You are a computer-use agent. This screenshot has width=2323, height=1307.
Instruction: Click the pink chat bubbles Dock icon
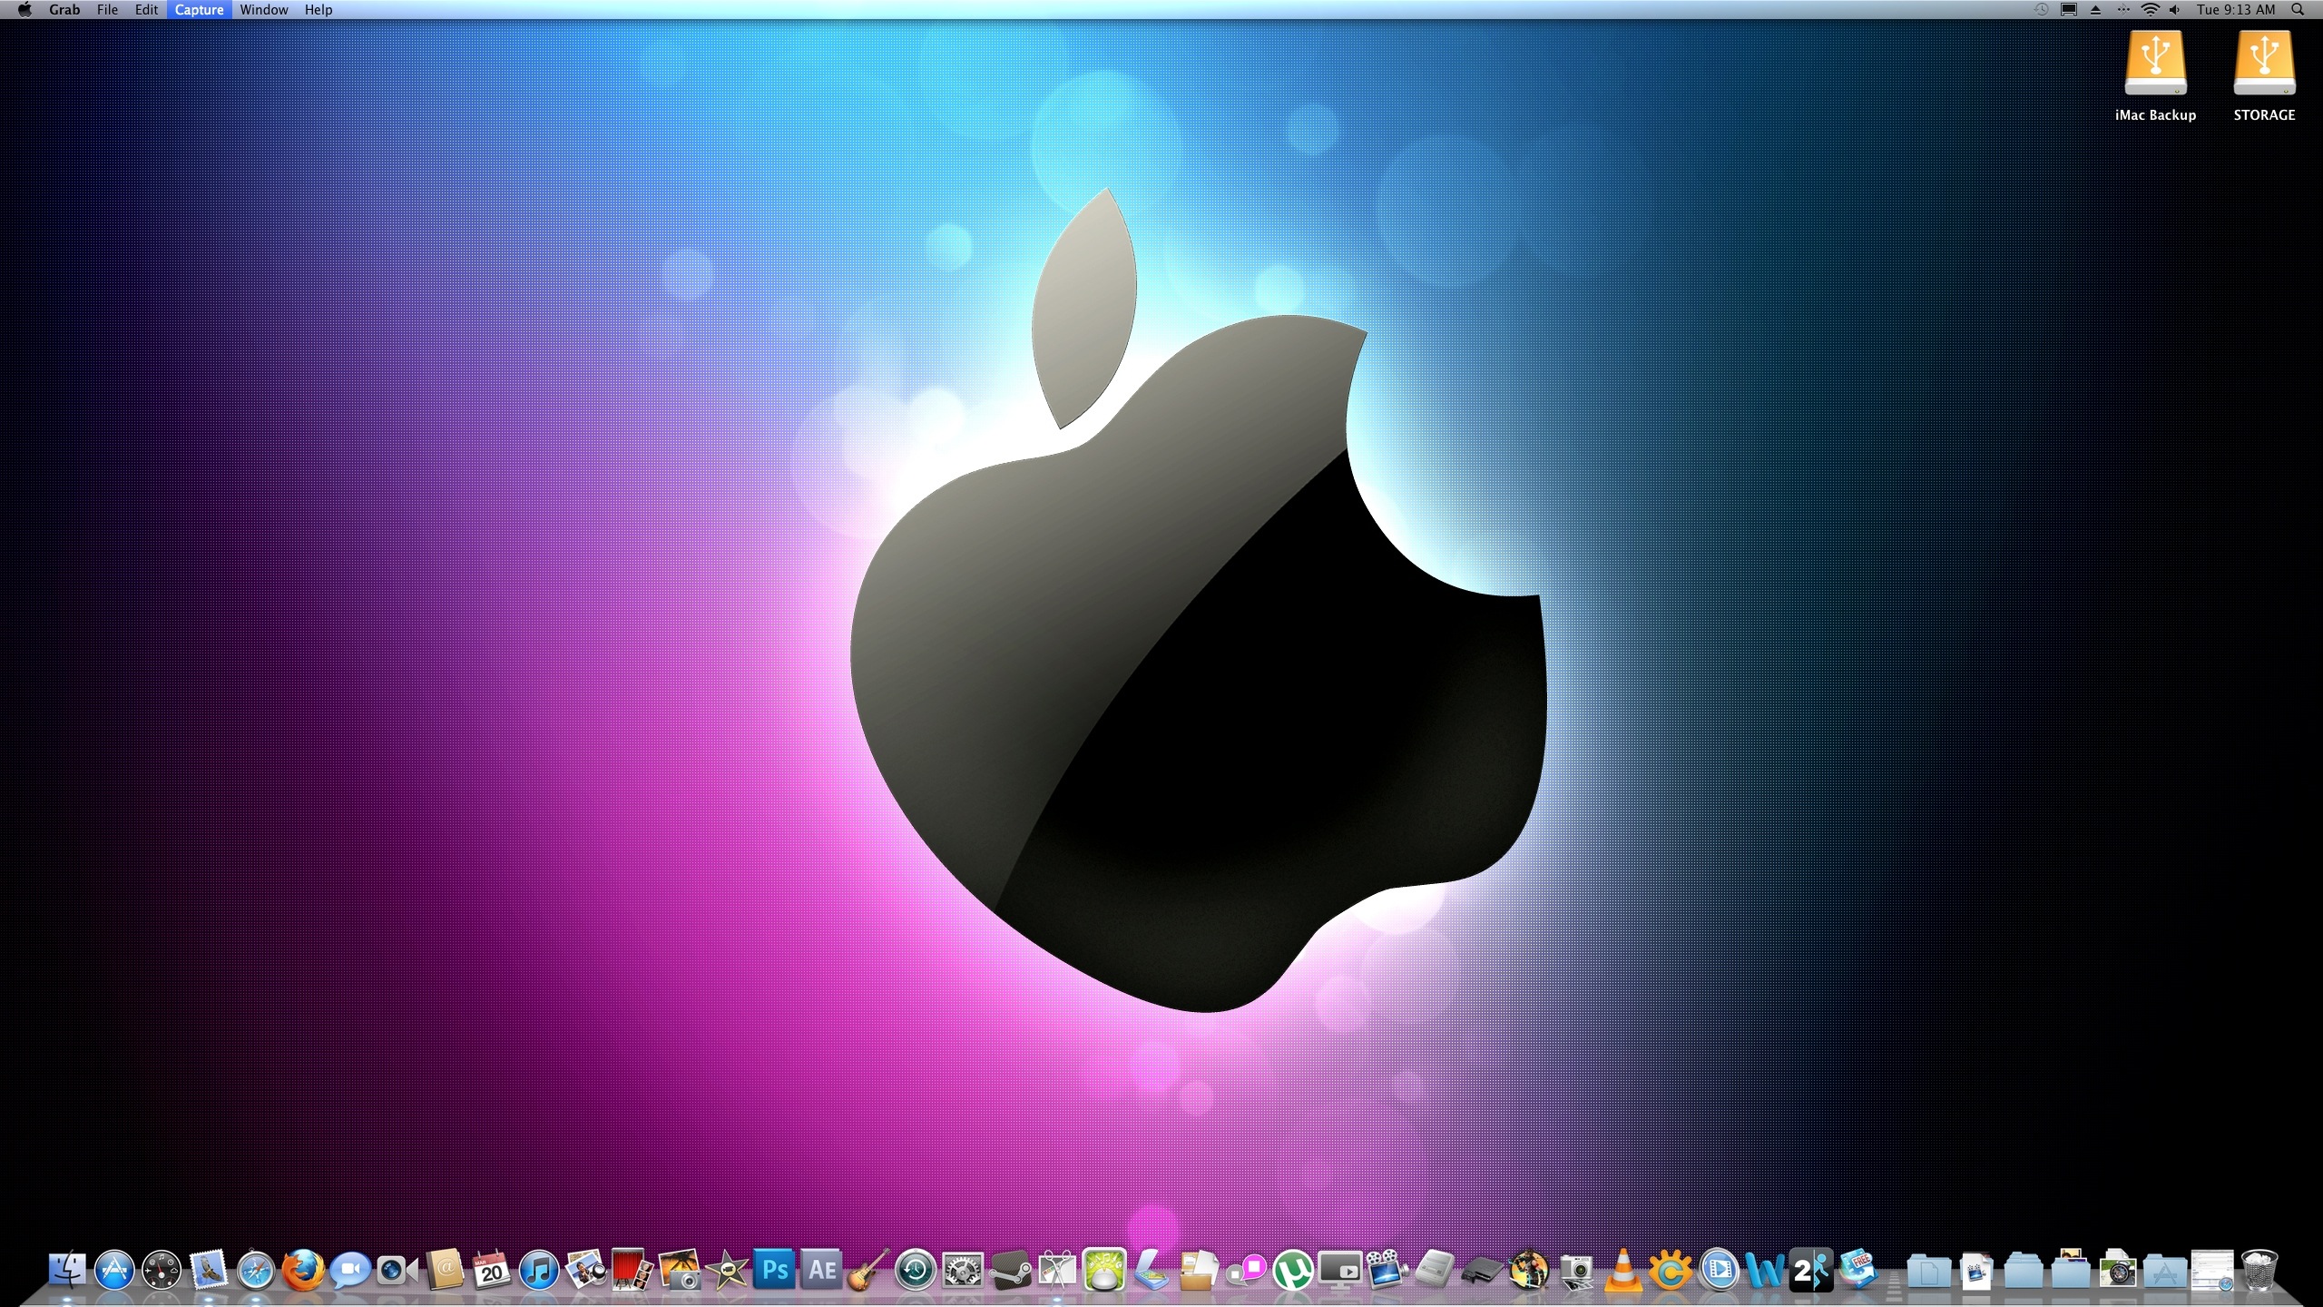[1246, 1270]
